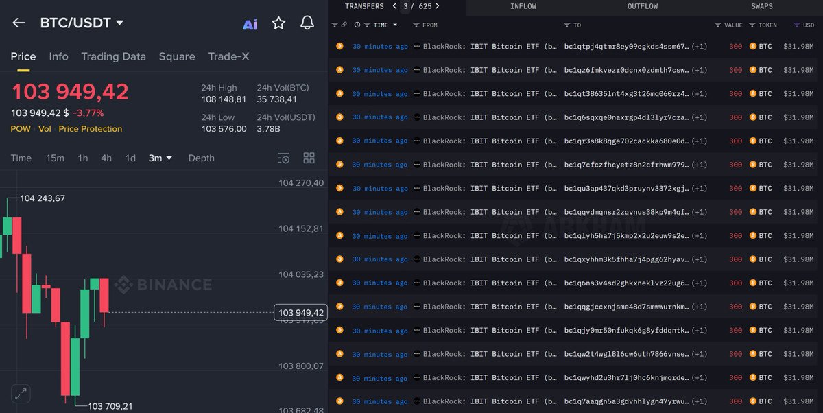This screenshot has height=413, width=823.
Task: Switch to the OUTFLOW tab
Action: (x=642, y=6)
